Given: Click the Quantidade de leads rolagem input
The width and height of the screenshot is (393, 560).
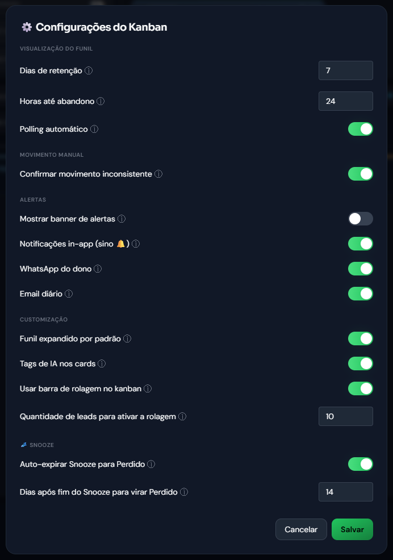Looking at the screenshot, I should pos(346,416).
